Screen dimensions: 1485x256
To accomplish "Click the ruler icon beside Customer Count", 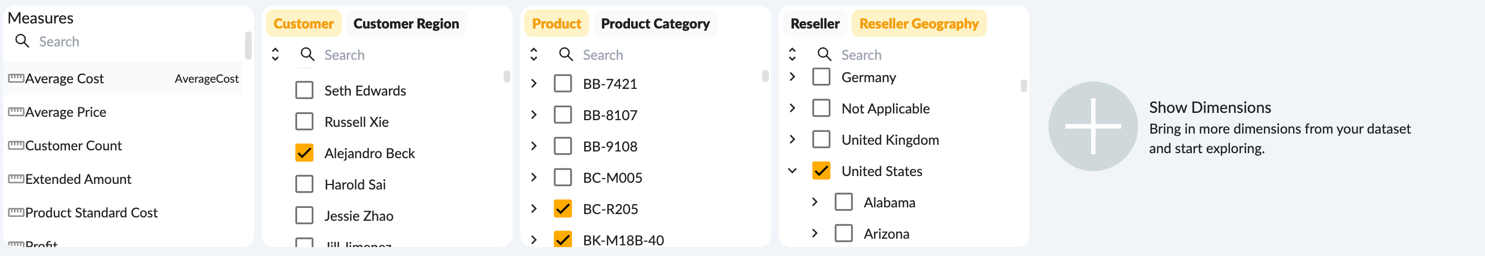I will (16, 145).
